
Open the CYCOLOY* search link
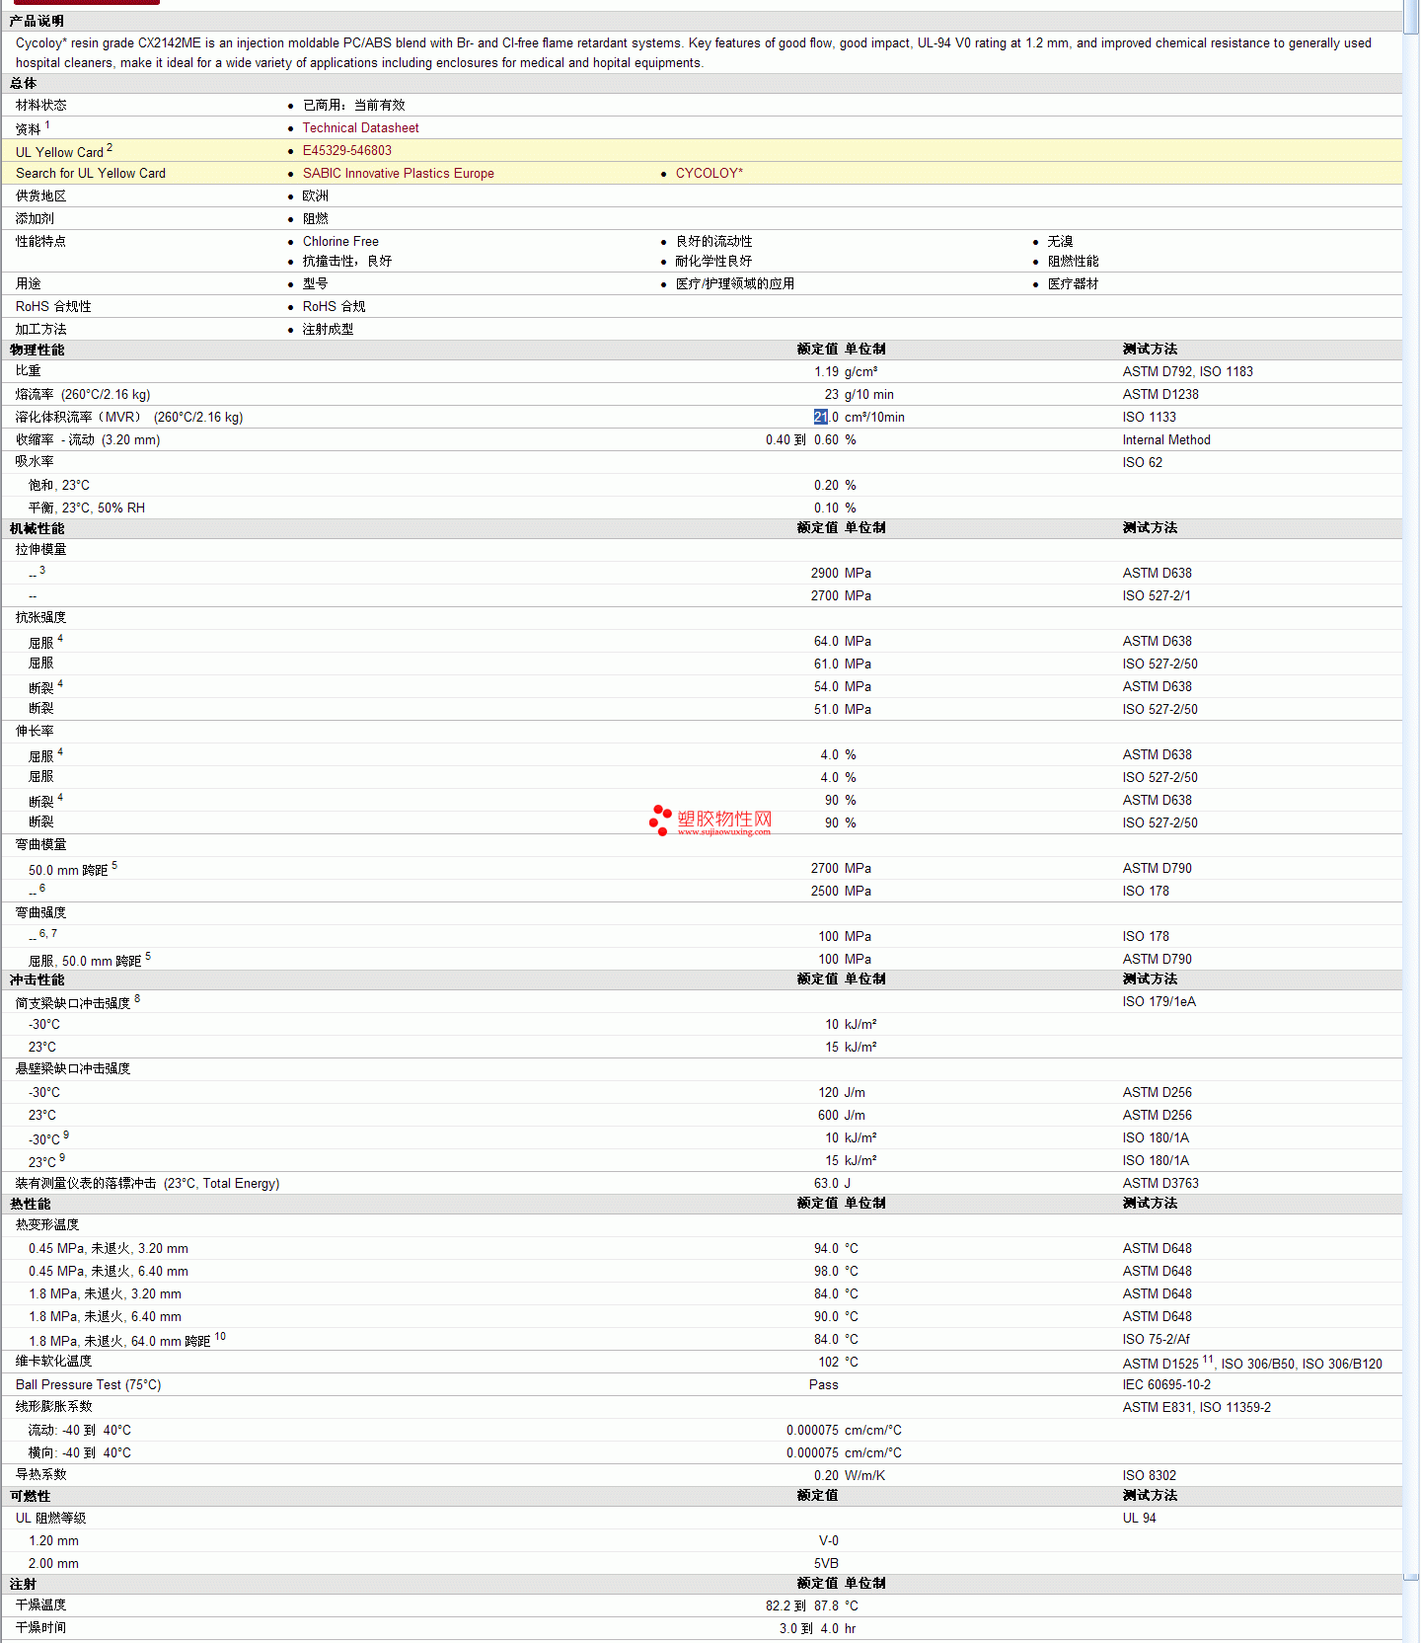click(x=709, y=173)
